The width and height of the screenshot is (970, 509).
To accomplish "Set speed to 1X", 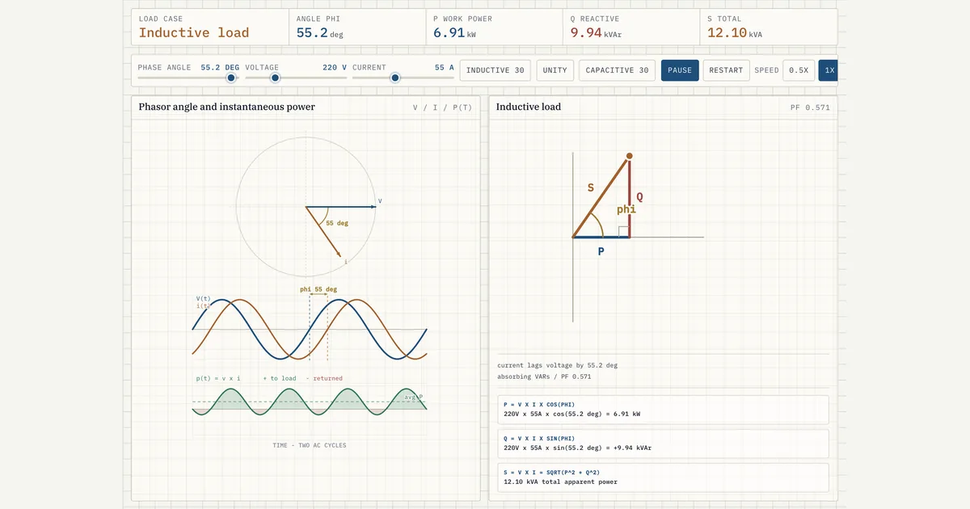I will (829, 70).
